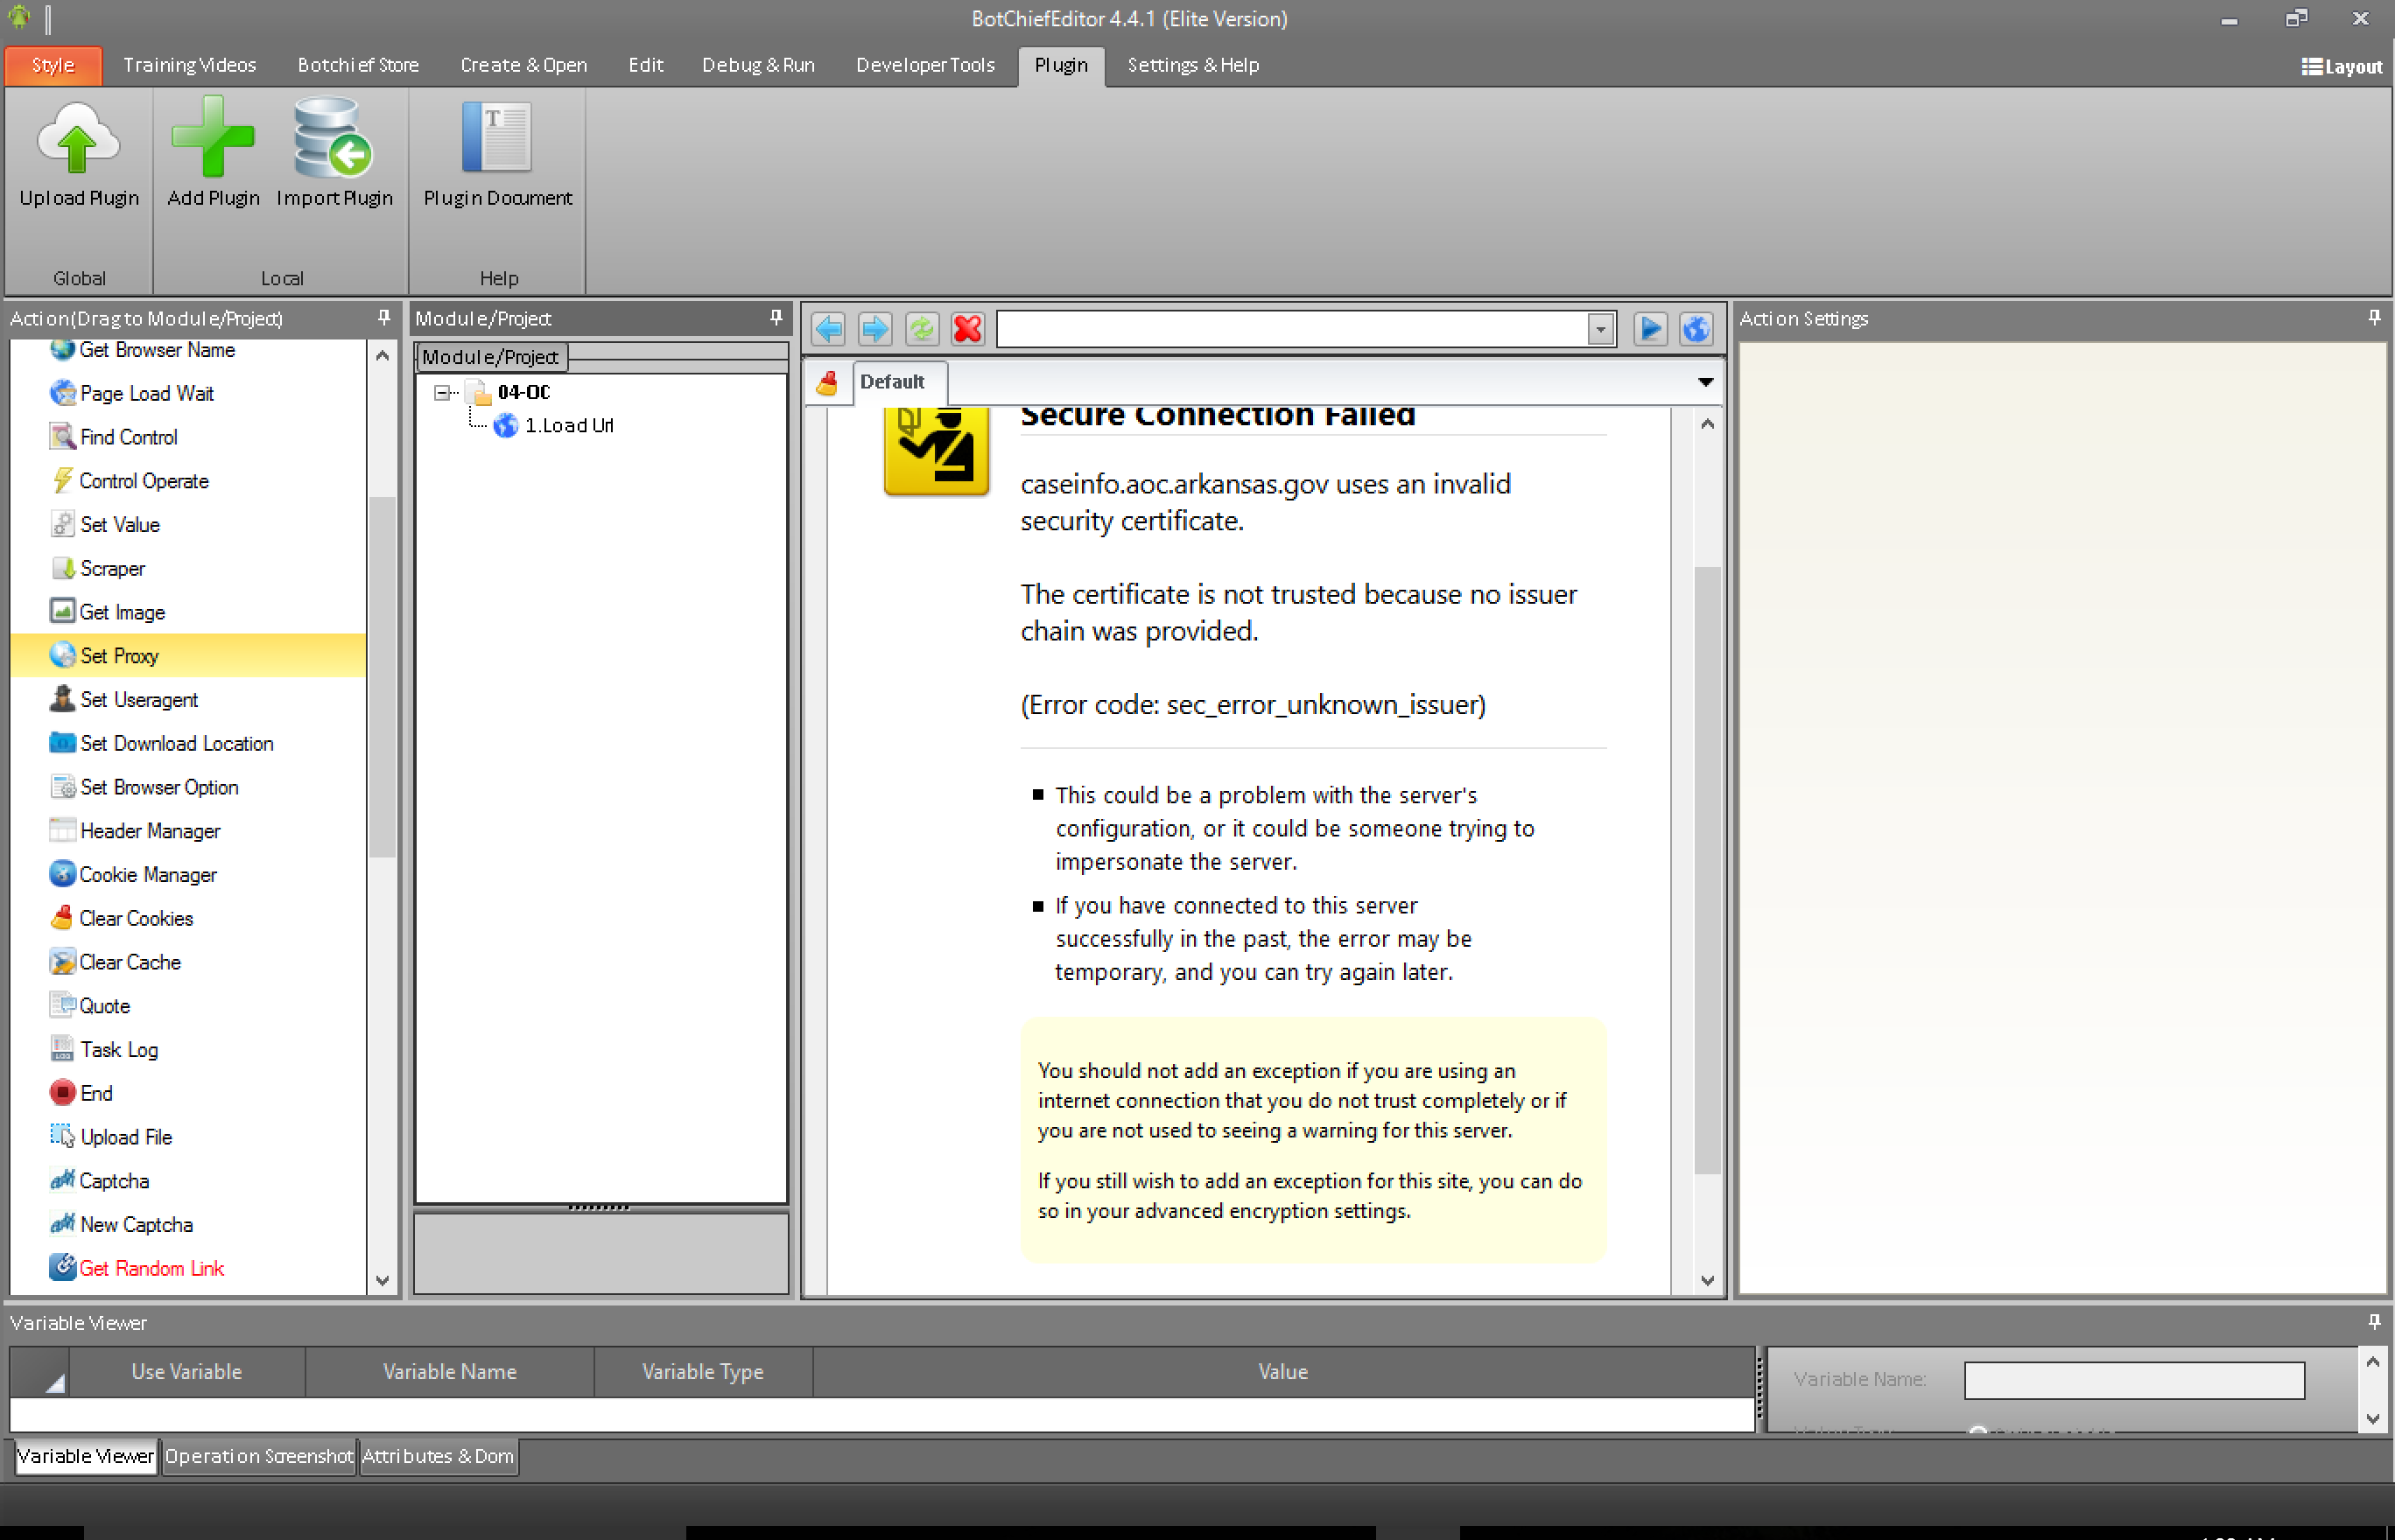2395x1540 pixels.
Task: Click the Add Plugin green plus icon
Action: tap(212, 139)
